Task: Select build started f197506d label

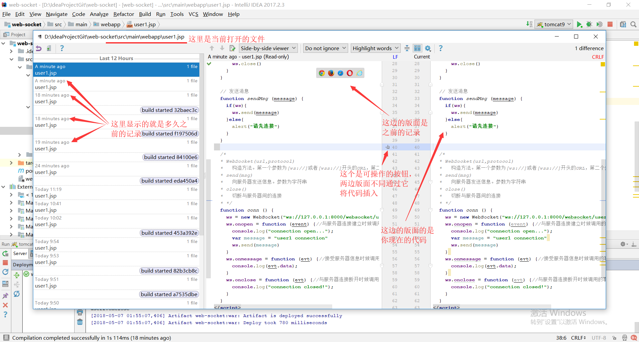Action: 170,133
